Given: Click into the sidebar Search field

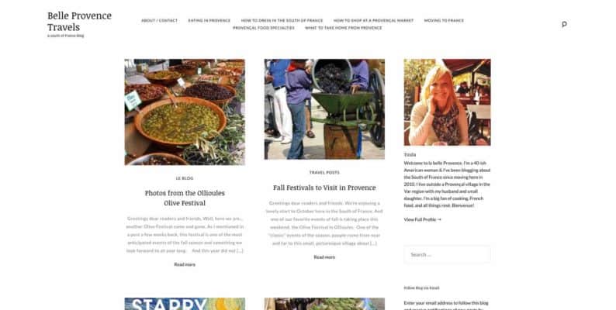Looking at the screenshot, I should 447,254.
